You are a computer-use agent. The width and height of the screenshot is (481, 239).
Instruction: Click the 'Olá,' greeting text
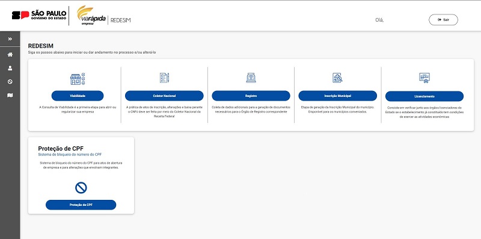tap(379, 20)
